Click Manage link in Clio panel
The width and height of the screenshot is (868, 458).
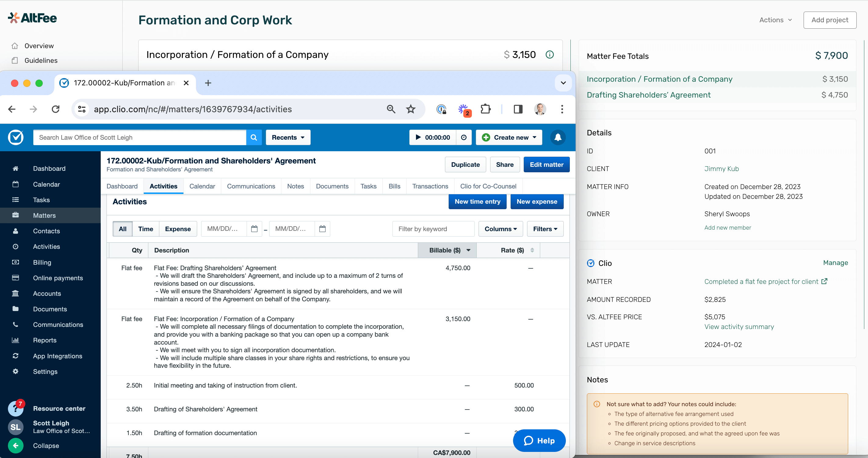pyautogui.click(x=836, y=263)
